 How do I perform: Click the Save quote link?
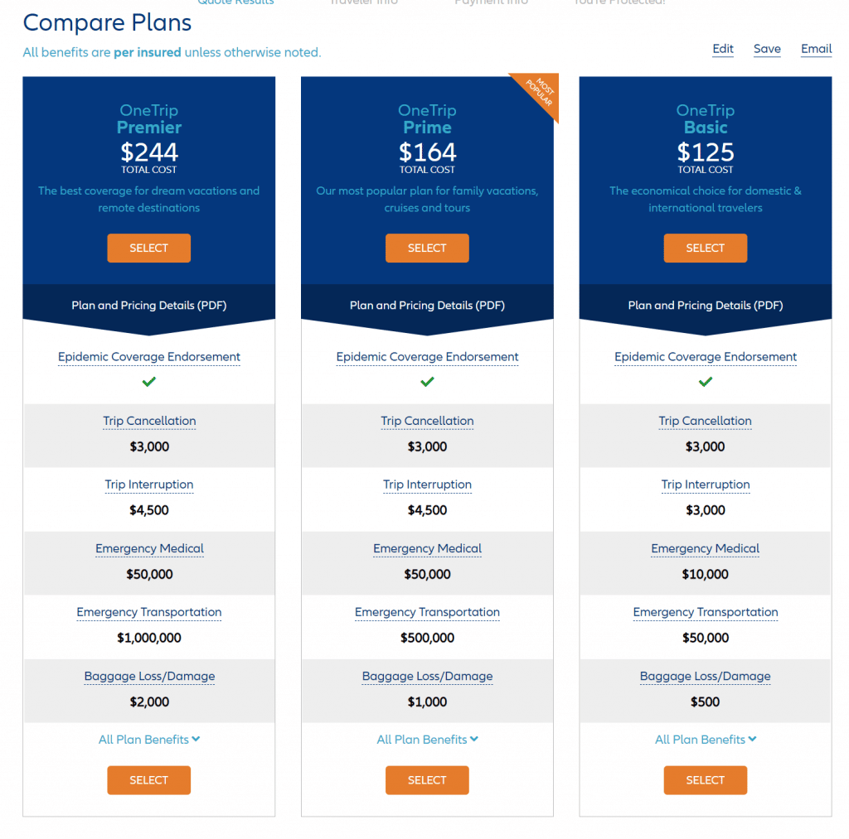tap(767, 49)
